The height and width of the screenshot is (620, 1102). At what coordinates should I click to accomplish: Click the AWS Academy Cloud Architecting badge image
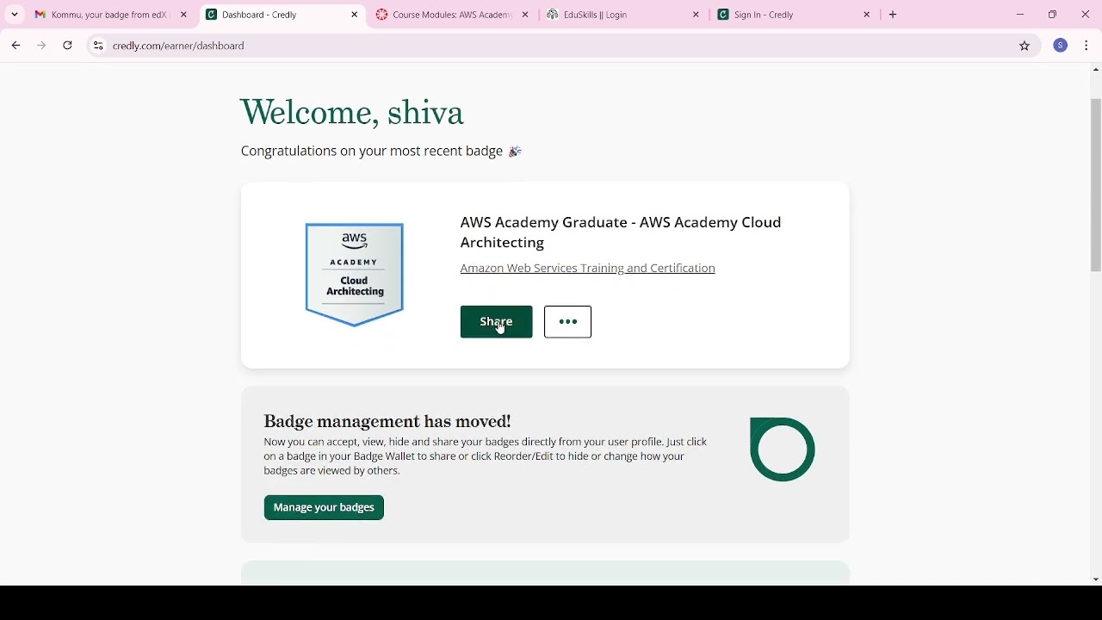pos(355,275)
